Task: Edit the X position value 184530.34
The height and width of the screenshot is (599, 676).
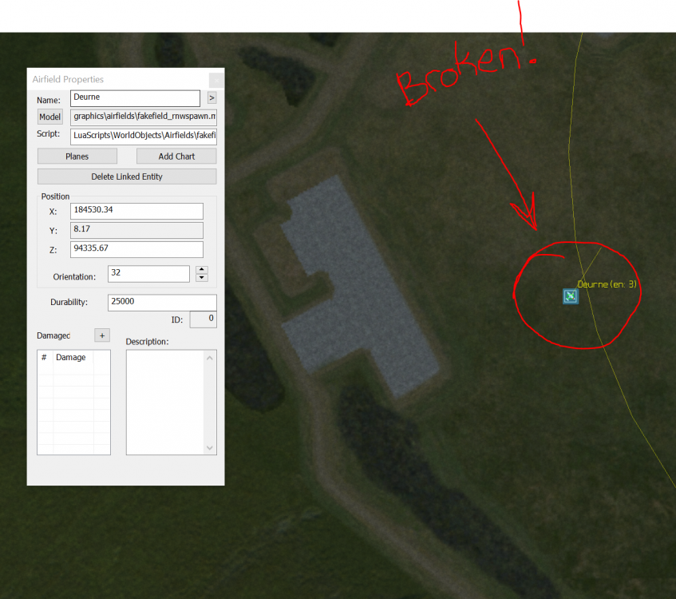Action: (136, 211)
